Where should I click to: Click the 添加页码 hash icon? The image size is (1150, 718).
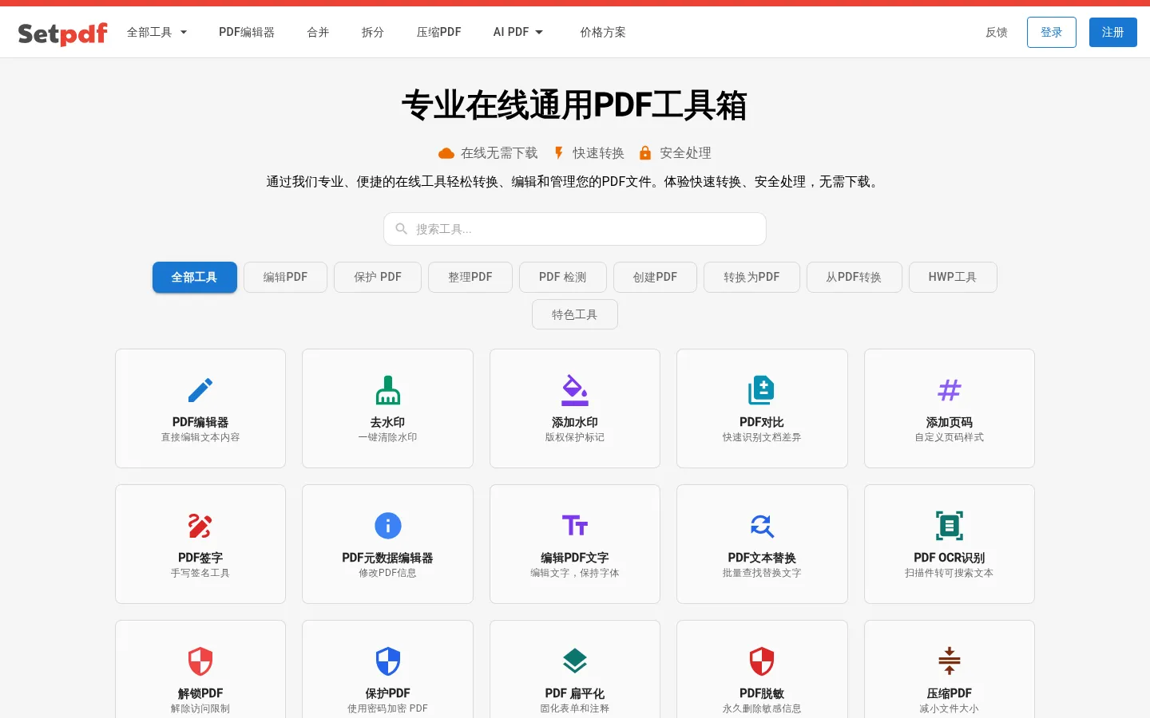[x=950, y=390]
